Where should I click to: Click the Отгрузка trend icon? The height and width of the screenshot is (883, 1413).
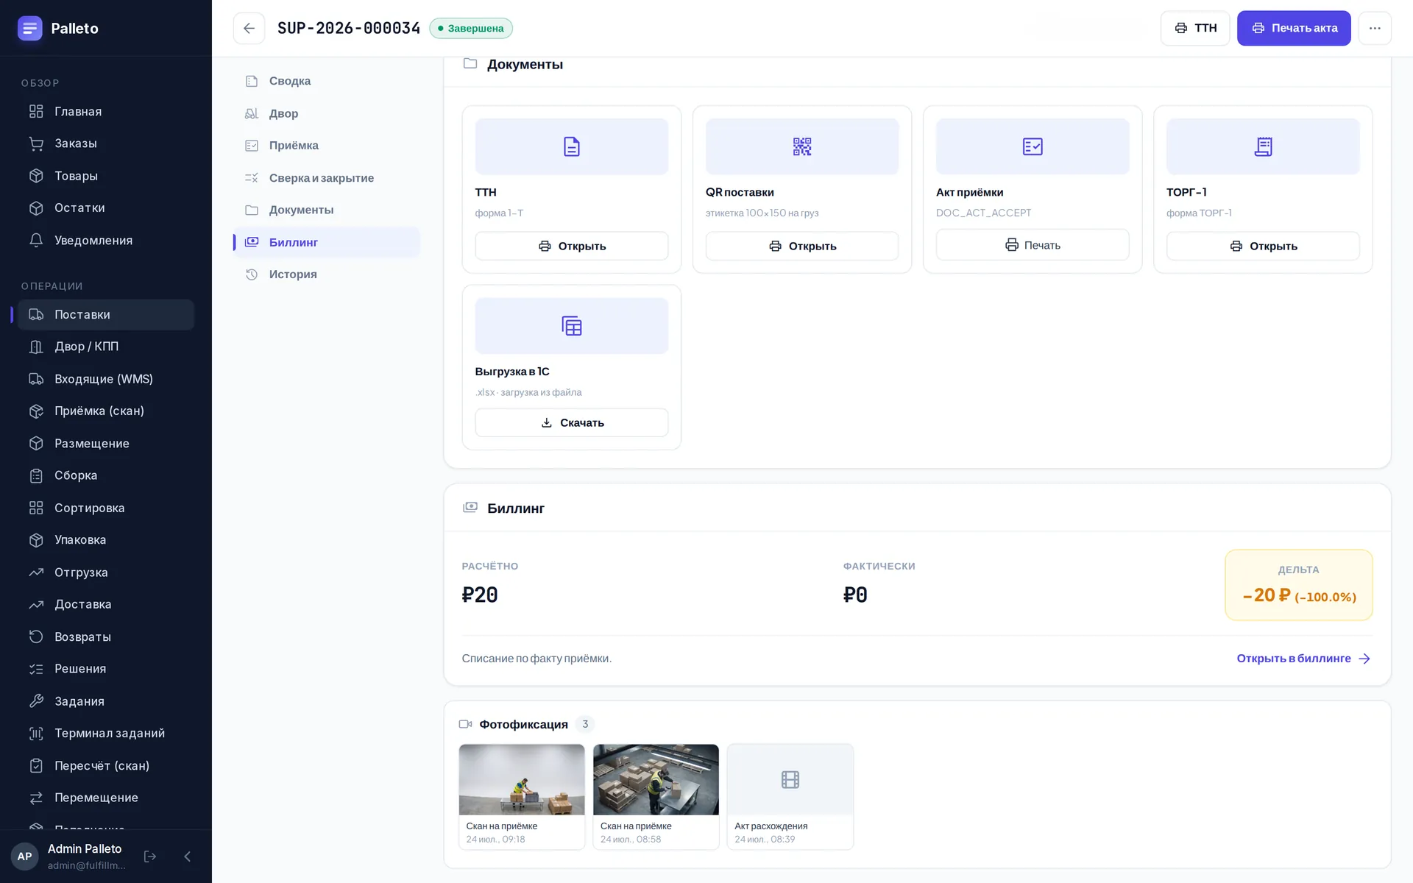36,572
